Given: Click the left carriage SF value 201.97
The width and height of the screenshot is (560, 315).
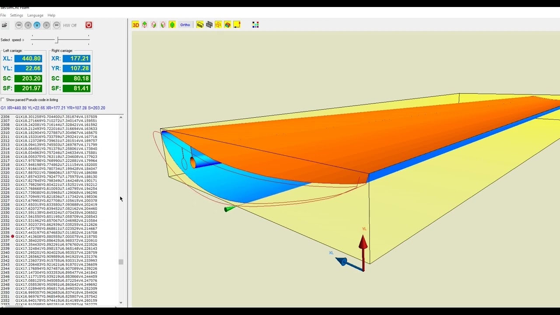Looking at the screenshot, I should 28,88.
